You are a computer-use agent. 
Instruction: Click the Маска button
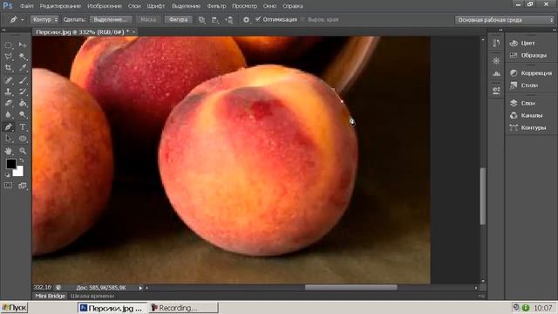[148, 19]
